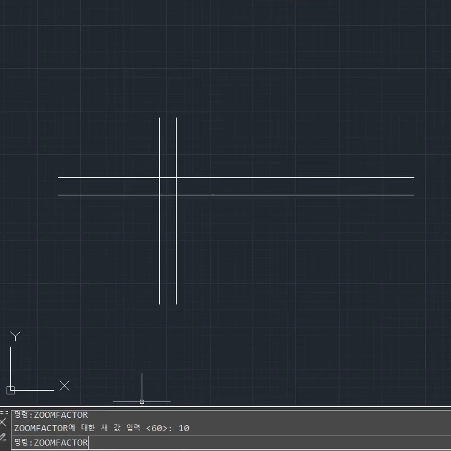The height and width of the screenshot is (451, 451).
Task: Click the command input field showing ZOOMFACTOR
Action: pyautogui.click(x=231, y=443)
